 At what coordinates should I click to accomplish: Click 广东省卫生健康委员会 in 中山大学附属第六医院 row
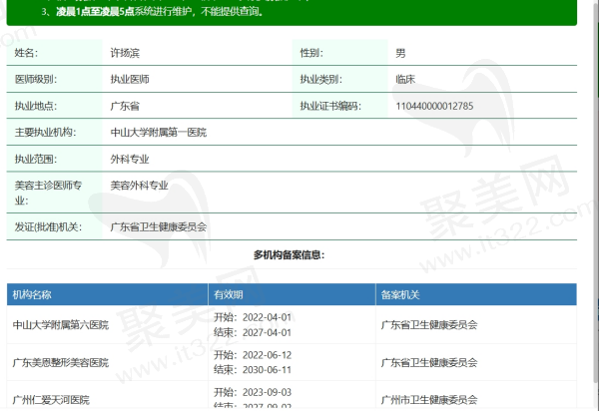(x=429, y=325)
